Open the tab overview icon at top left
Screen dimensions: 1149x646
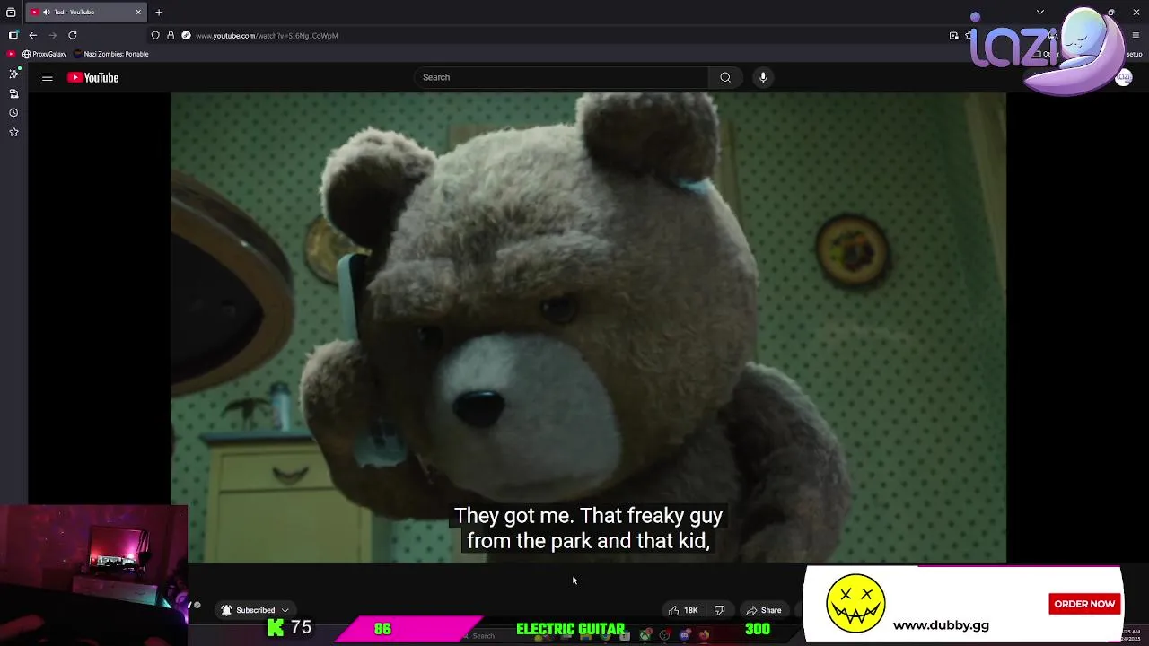click(x=11, y=12)
